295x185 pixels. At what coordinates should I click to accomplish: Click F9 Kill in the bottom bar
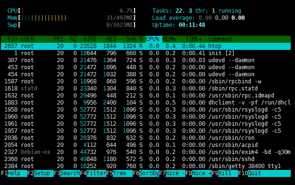(225, 173)
